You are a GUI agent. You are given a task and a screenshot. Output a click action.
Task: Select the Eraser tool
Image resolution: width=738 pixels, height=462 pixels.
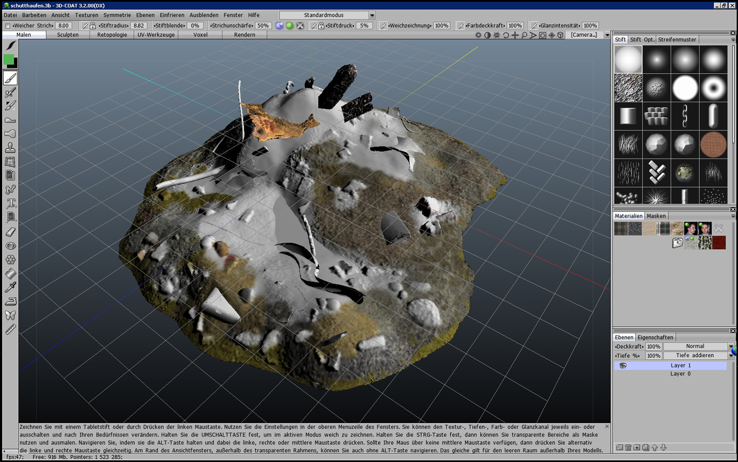tap(10, 232)
